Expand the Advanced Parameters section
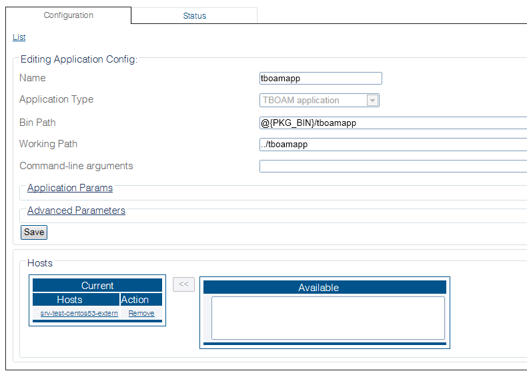 pos(76,210)
